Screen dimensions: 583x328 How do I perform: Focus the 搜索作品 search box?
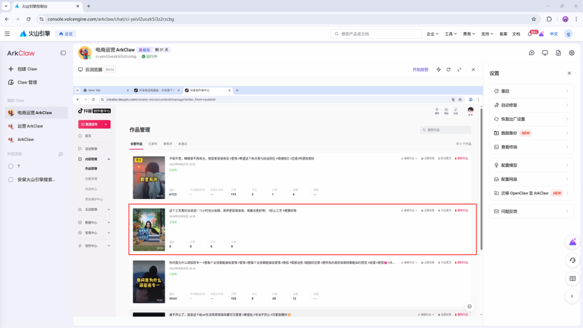446,130
